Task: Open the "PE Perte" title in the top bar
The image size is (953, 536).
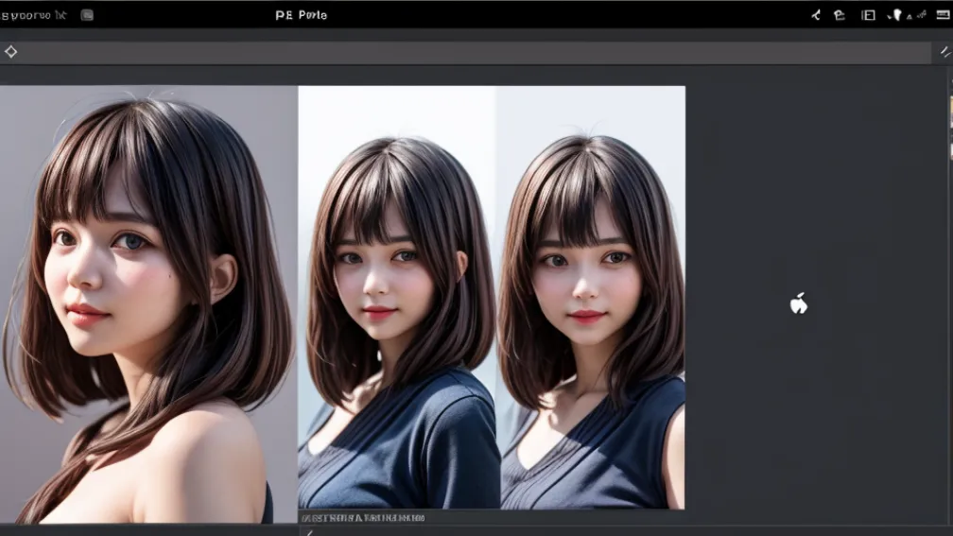Action: click(x=301, y=15)
